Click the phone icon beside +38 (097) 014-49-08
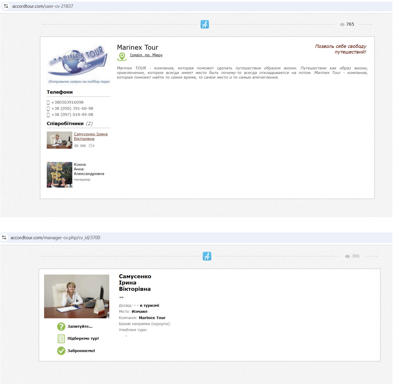Viewport: 393px width, 384px height. [x=48, y=115]
